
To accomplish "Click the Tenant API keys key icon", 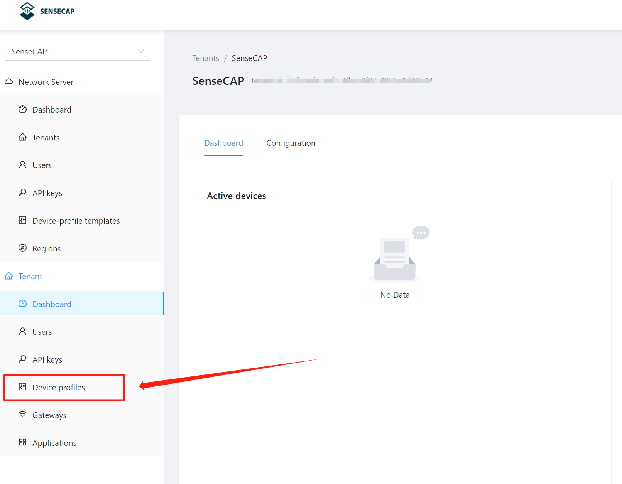I will tap(23, 359).
